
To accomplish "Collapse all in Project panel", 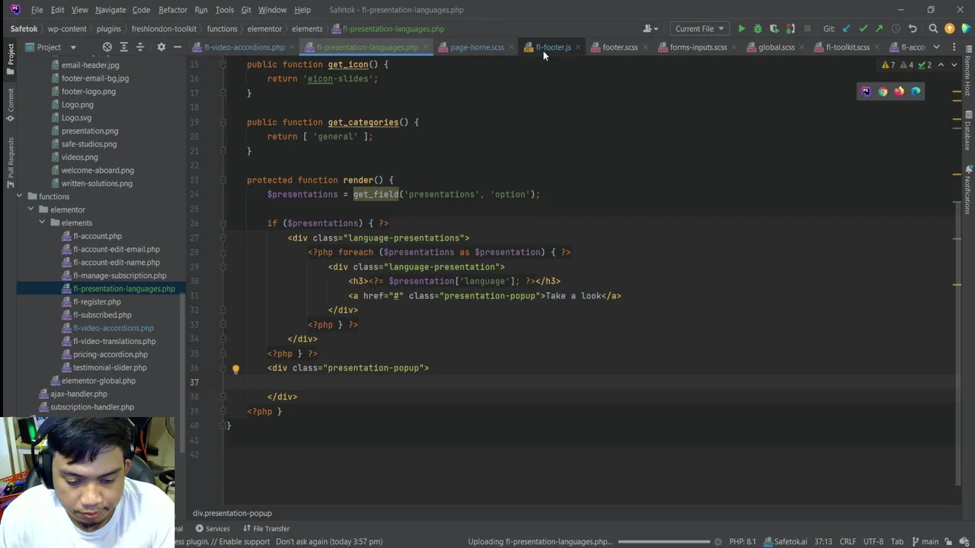I will (x=139, y=47).
